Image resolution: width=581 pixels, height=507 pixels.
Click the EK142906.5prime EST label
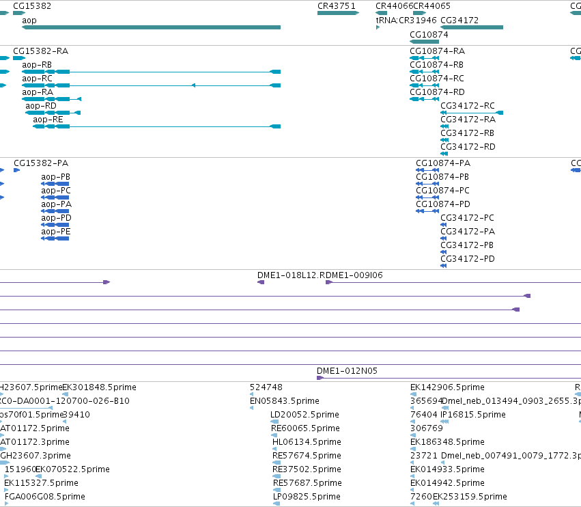[x=447, y=387]
